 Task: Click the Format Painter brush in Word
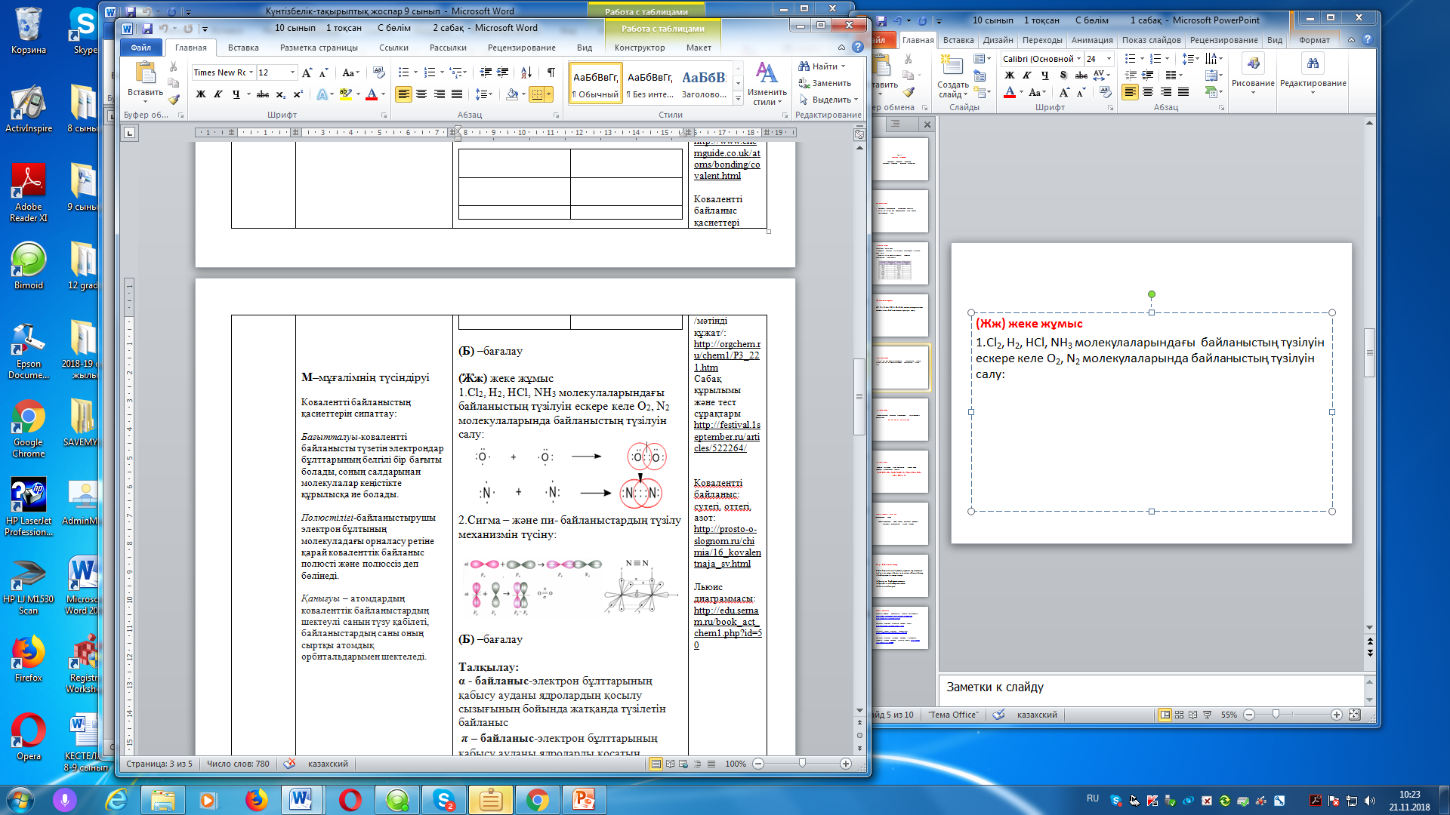pos(174,100)
